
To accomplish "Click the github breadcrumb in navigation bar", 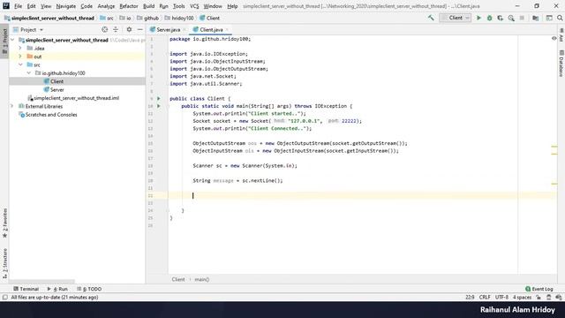I will (147, 18).
